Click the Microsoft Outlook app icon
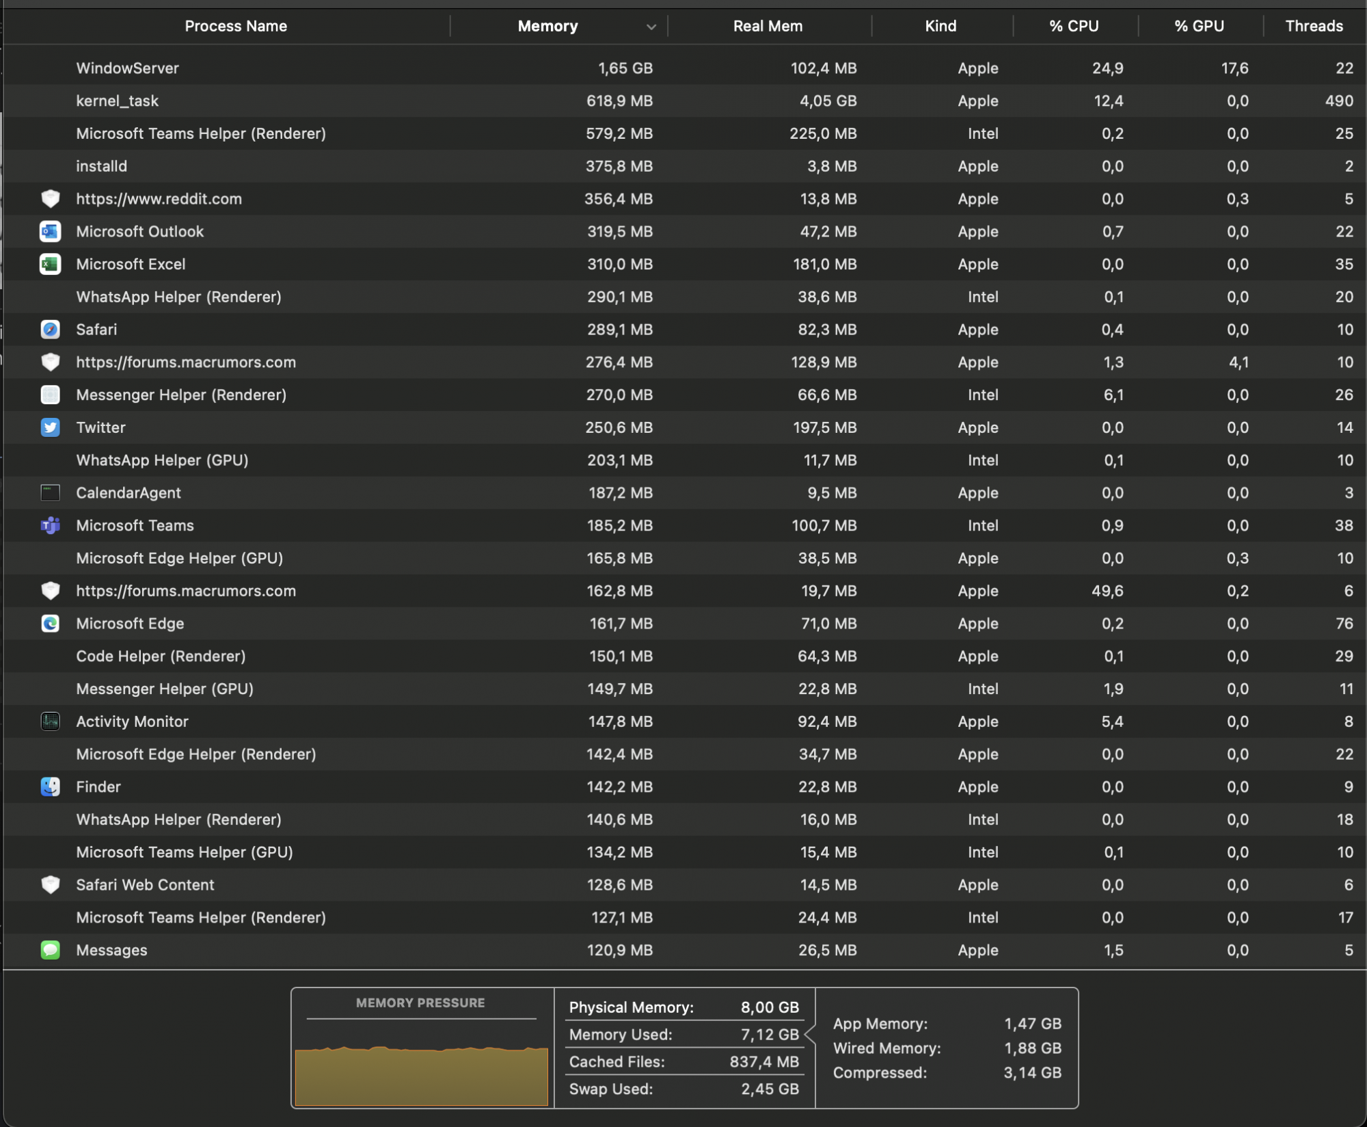 50,232
